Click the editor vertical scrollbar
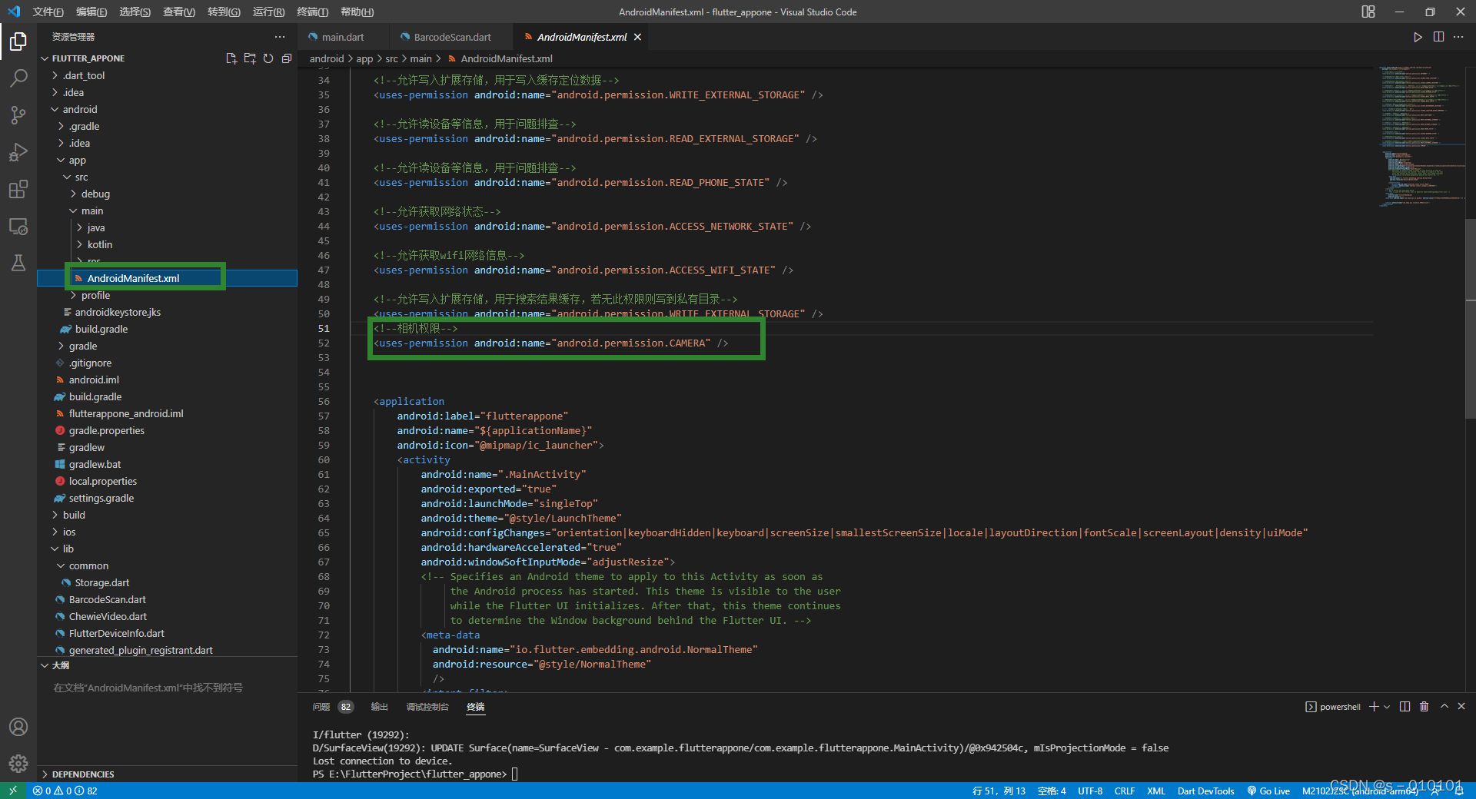Viewport: 1476px width, 799px height. (1471, 319)
